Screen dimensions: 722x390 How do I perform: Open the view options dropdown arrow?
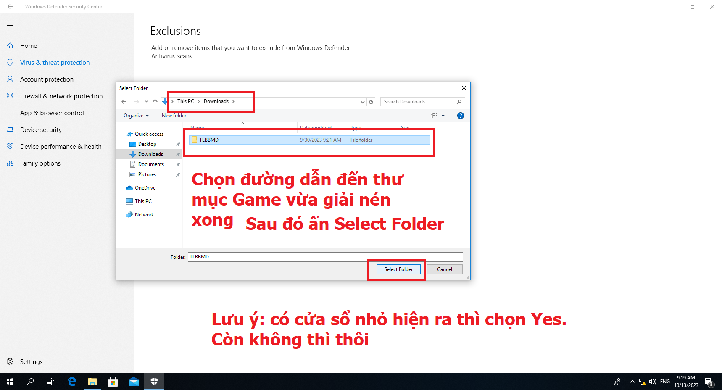tap(443, 116)
